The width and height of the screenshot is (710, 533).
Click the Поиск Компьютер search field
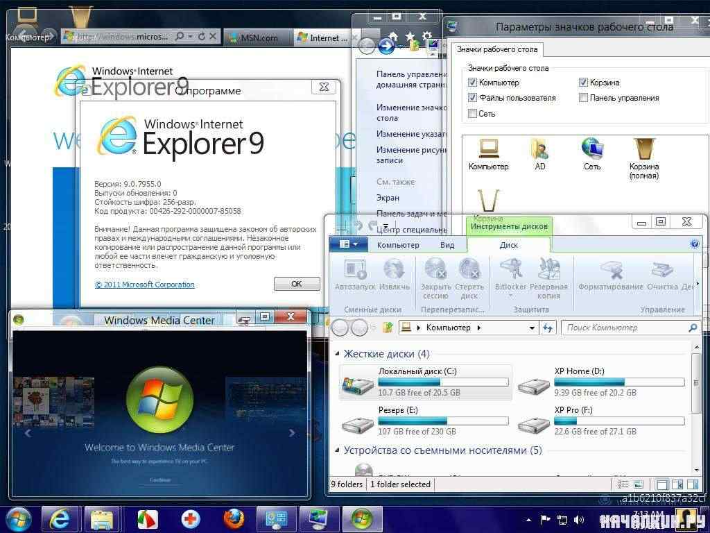pyautogui.click(x=630, y=328)
